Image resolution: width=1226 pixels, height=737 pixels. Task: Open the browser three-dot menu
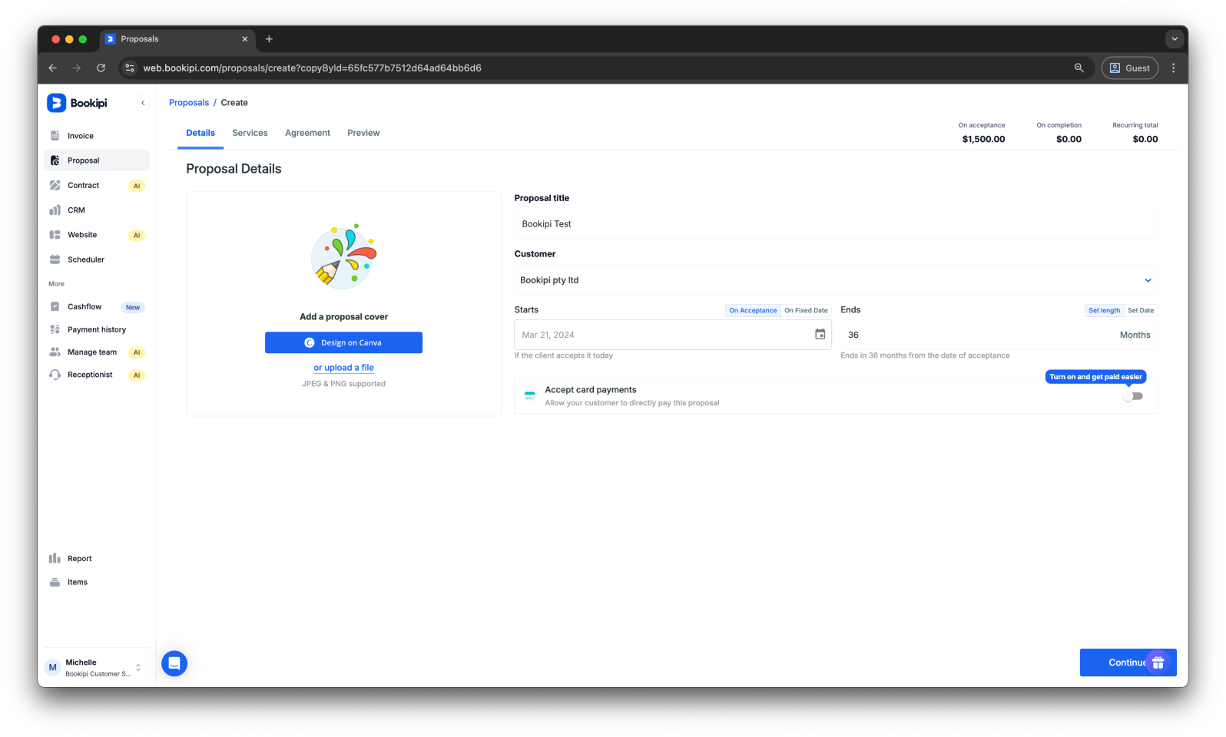coord(1173,68)
